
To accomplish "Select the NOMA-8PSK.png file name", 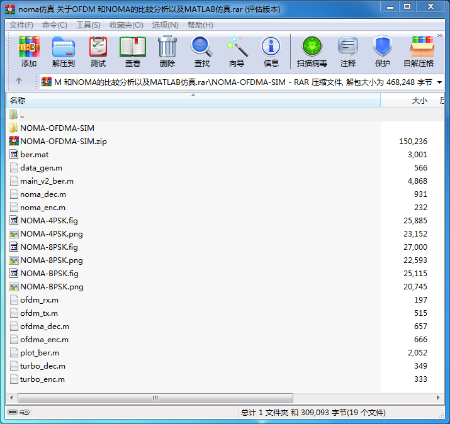I will [x=52, y=260].
